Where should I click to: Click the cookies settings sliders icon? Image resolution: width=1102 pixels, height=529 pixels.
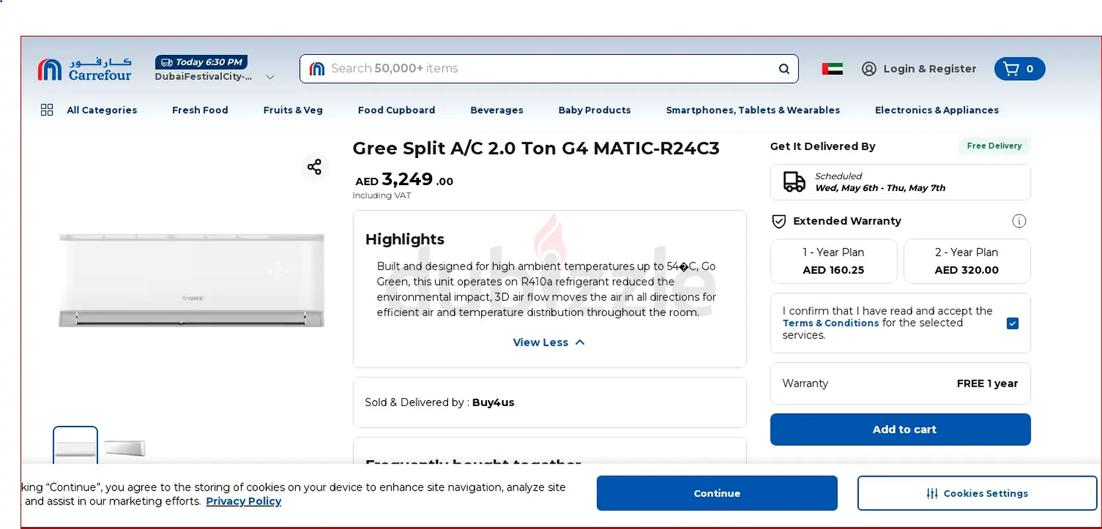click(932, 494)
